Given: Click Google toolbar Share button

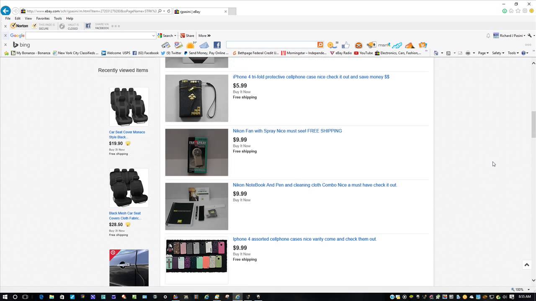Looking at the screenshot, I should click(x=187, y=36).
